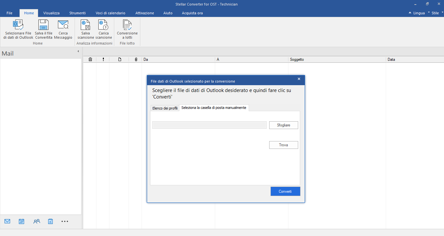The width and height of the screenshot is (444, 236).
Task: Sort by attachment paperclip column
Action: pos(136,59)
